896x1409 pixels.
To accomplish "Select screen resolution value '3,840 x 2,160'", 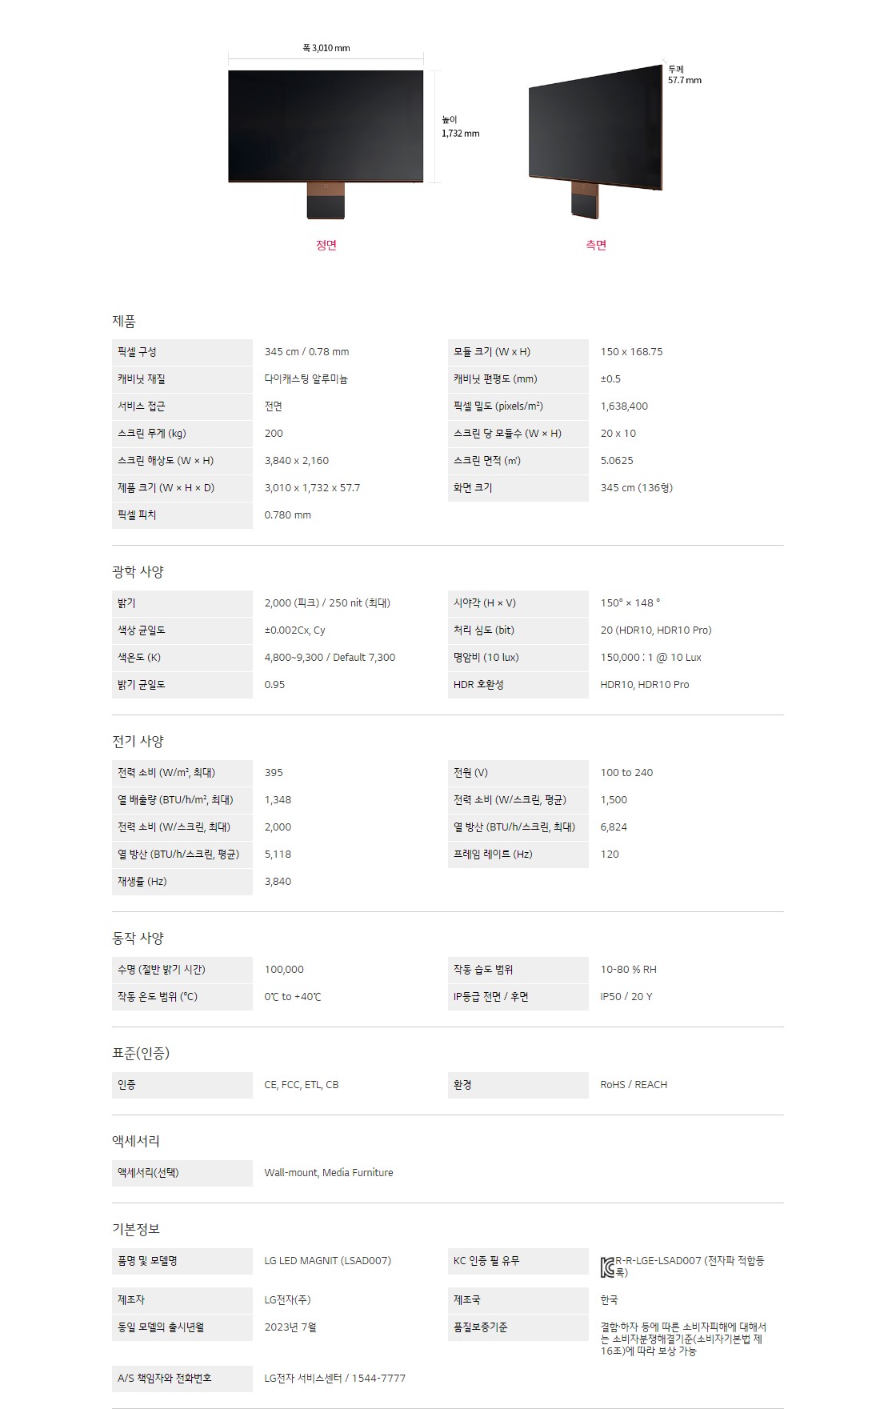I will (296, 461).
